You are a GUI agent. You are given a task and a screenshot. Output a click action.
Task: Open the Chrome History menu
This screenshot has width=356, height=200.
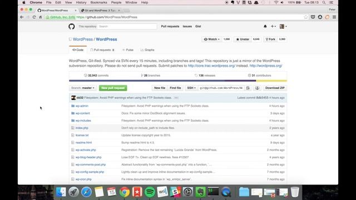[x=81, y=2]
